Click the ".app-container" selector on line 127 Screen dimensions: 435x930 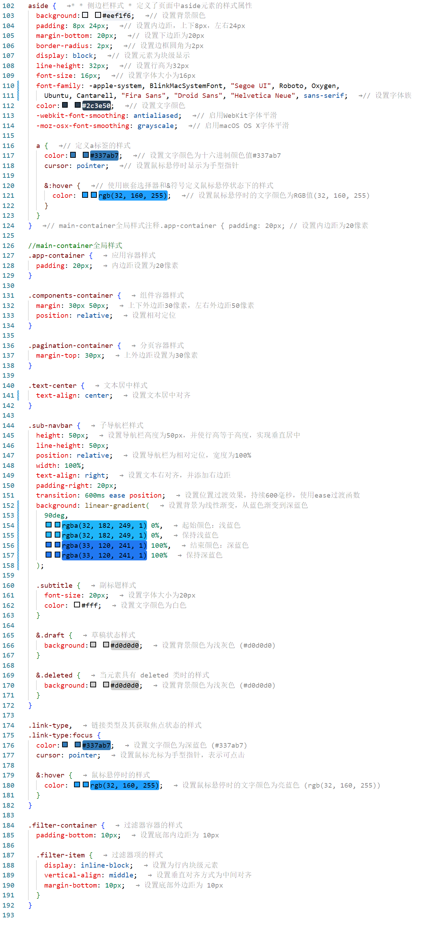56,256
